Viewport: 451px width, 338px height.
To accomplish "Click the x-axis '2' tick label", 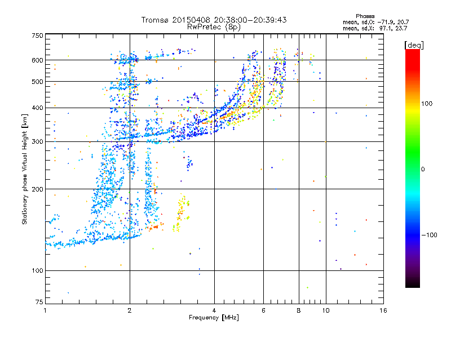I will pyautogui.click(x=130, y=310).
